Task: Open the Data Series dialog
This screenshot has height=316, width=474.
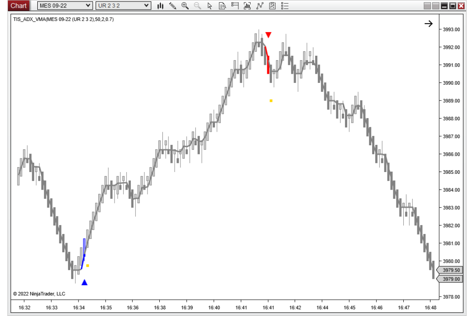Action: 247,6
